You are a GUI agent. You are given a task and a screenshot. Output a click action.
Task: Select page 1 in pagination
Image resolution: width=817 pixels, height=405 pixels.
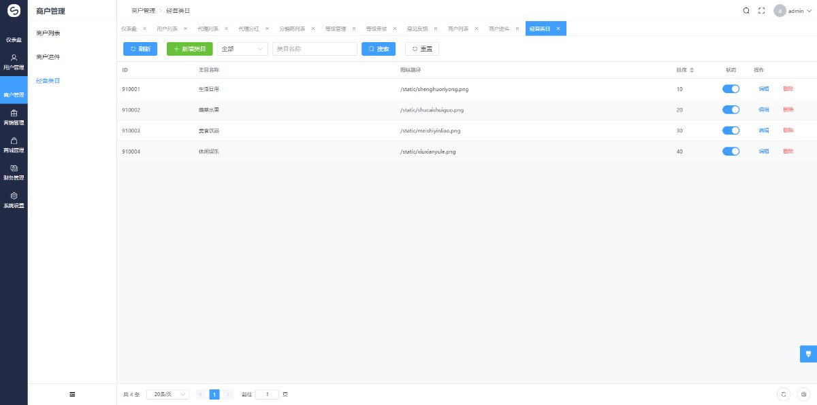tap(214, 394)
